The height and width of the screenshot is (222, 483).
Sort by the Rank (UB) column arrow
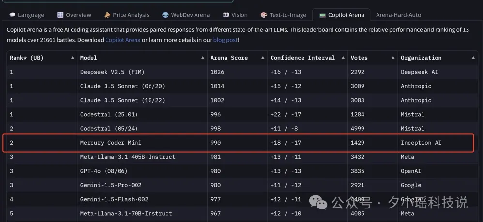[x=73, y=58]
